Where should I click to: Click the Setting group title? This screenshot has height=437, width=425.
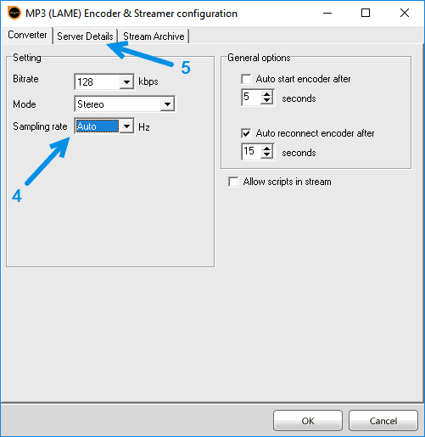pos(27,58)
